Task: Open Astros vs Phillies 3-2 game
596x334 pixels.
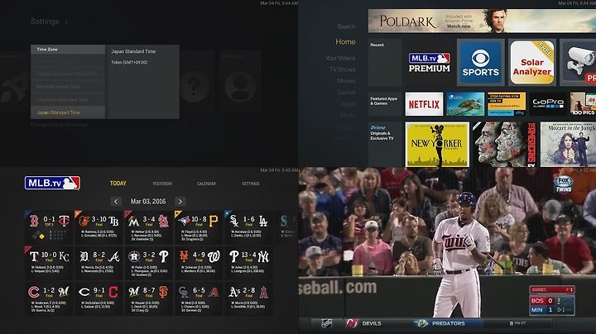Action: coord(149,263)
